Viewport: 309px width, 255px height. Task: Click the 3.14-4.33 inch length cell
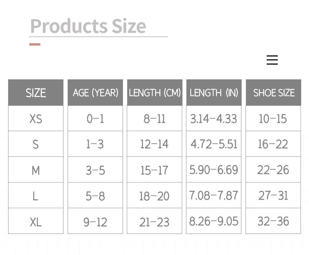(x=214, y=119)
